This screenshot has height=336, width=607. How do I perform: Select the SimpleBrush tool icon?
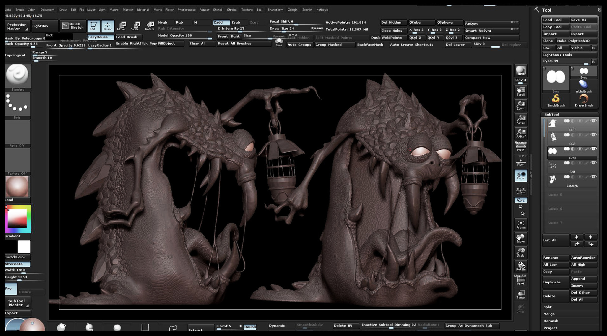coord(556,100)
